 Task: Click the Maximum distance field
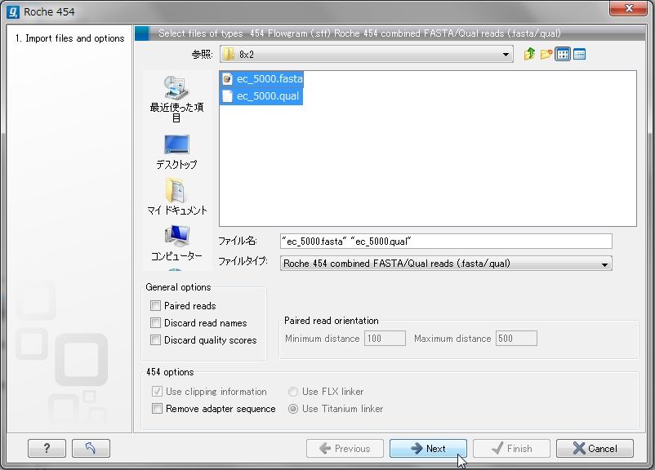pos(516,338)
